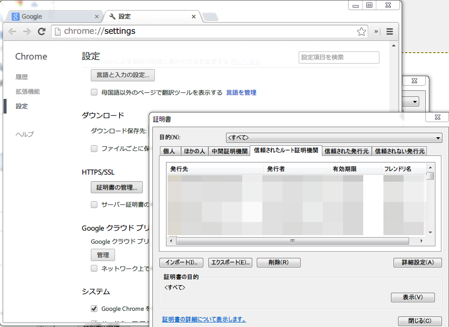Click the page icon in the address bar

coord(58,31)
